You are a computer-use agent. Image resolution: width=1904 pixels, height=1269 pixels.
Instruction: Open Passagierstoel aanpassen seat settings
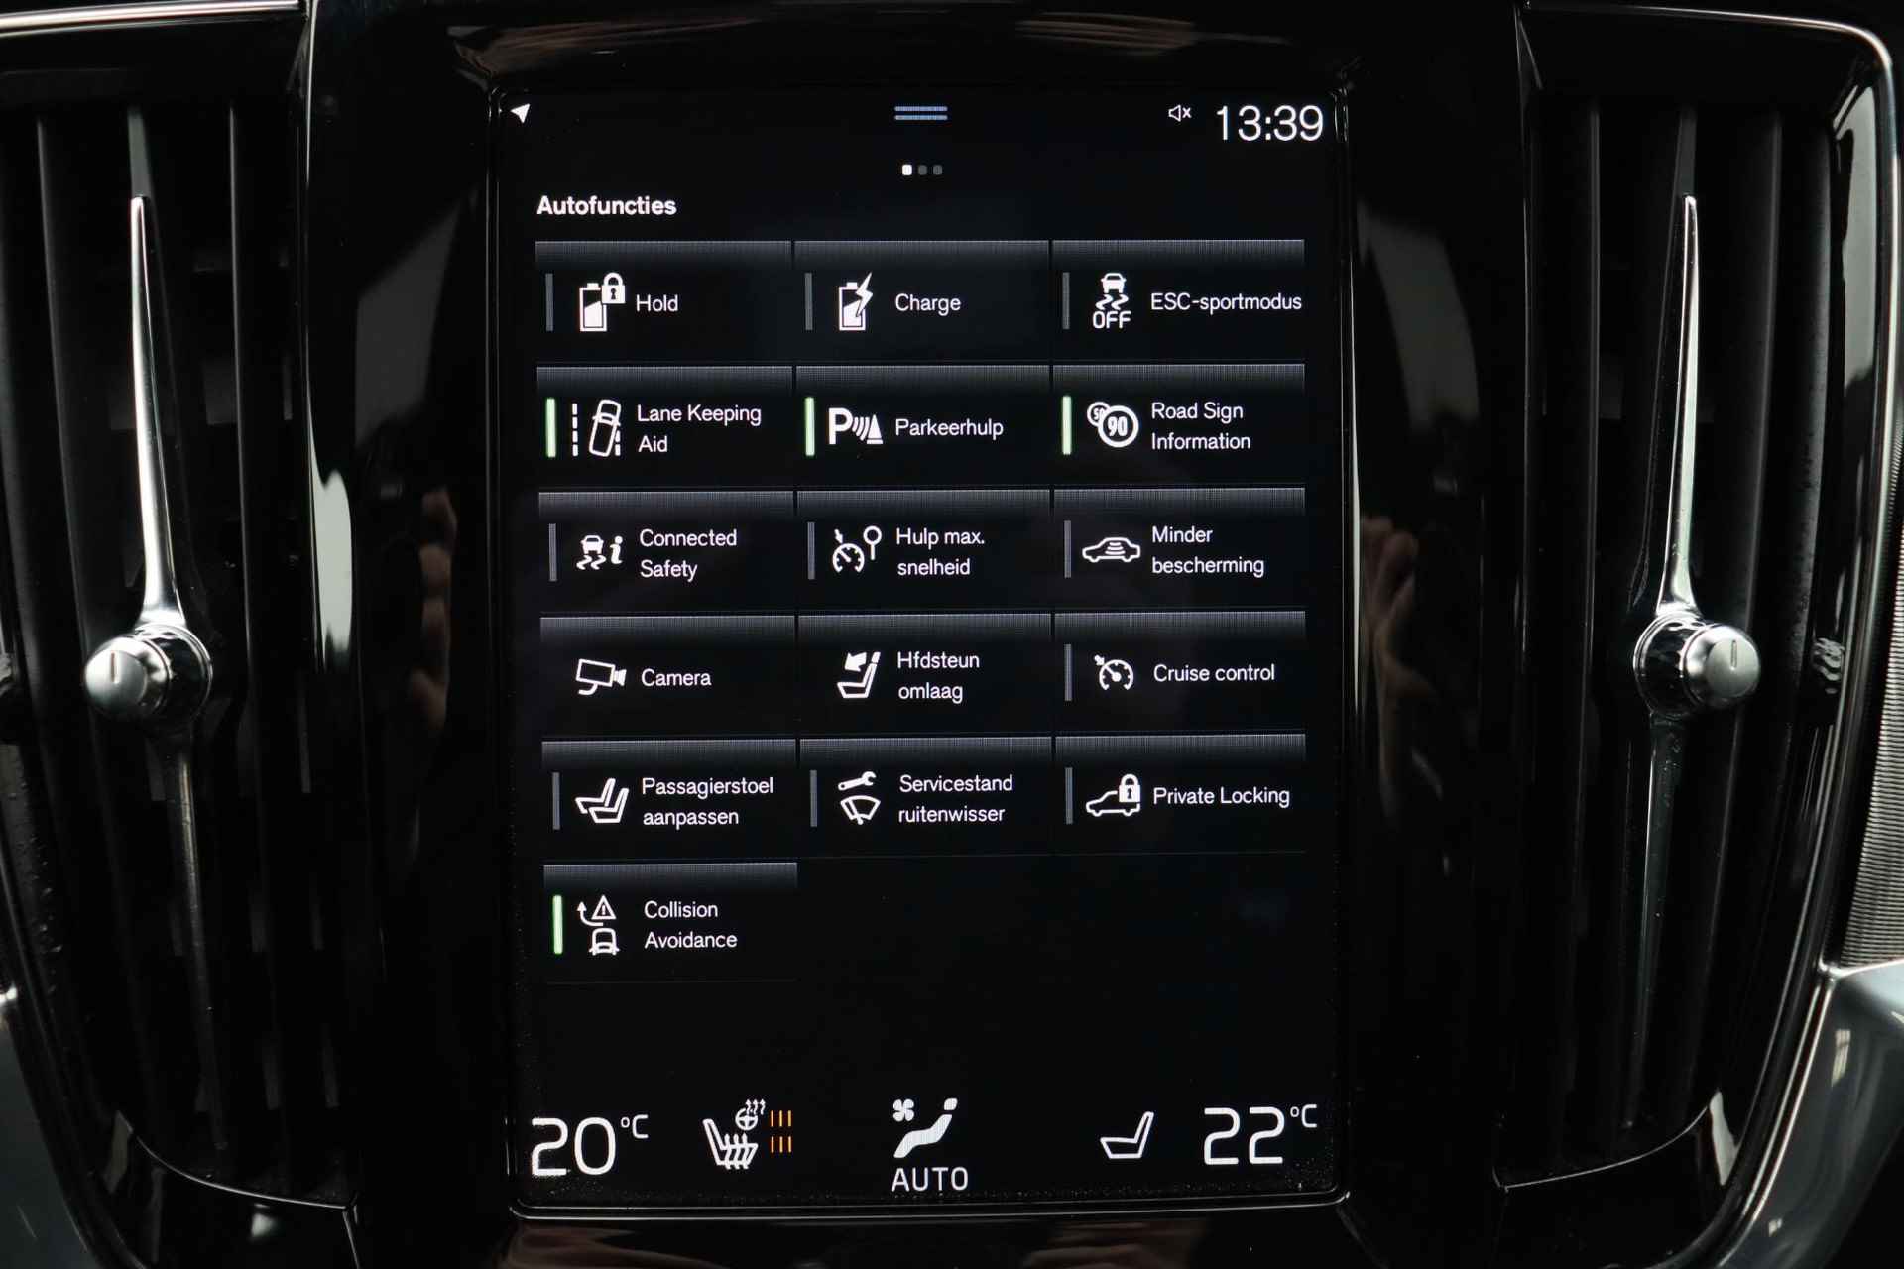661,796
